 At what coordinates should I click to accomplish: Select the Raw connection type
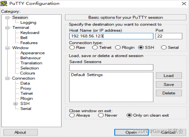(x=72, y=48)
